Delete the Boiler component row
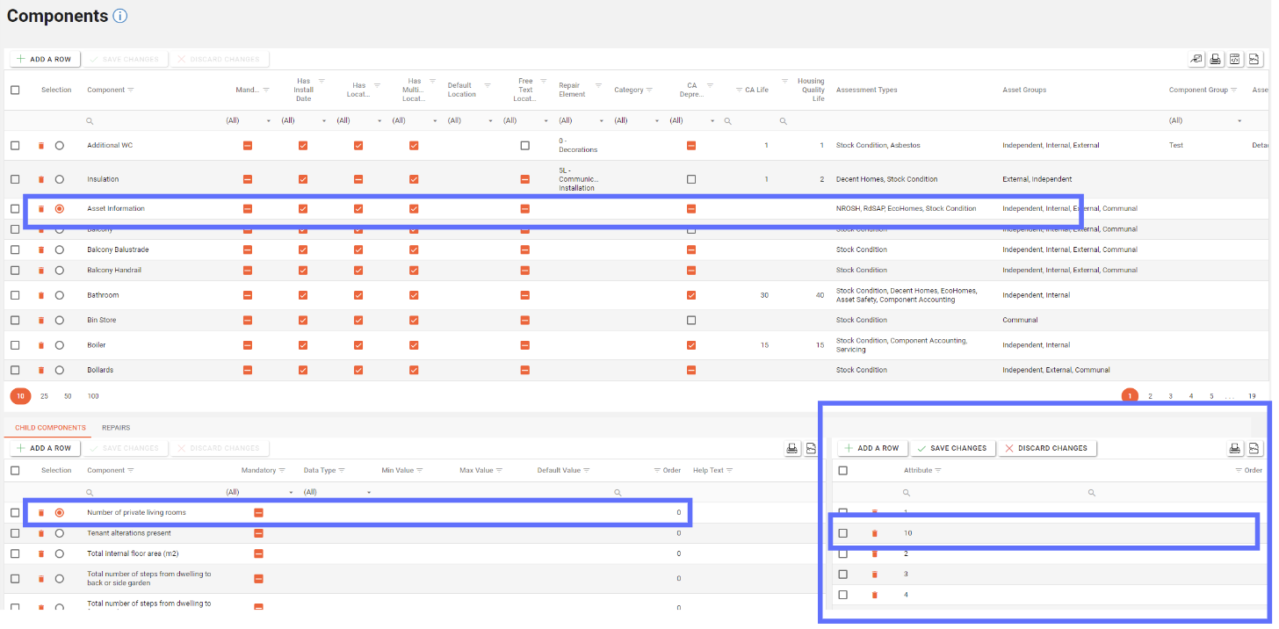 click(41, 345)
